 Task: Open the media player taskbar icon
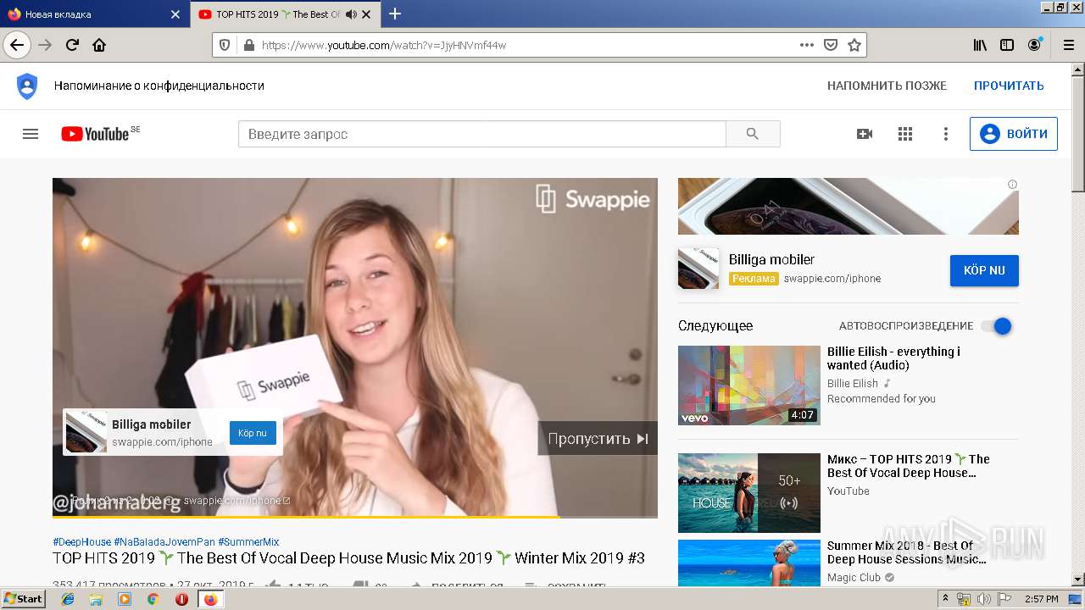(125, 599)
